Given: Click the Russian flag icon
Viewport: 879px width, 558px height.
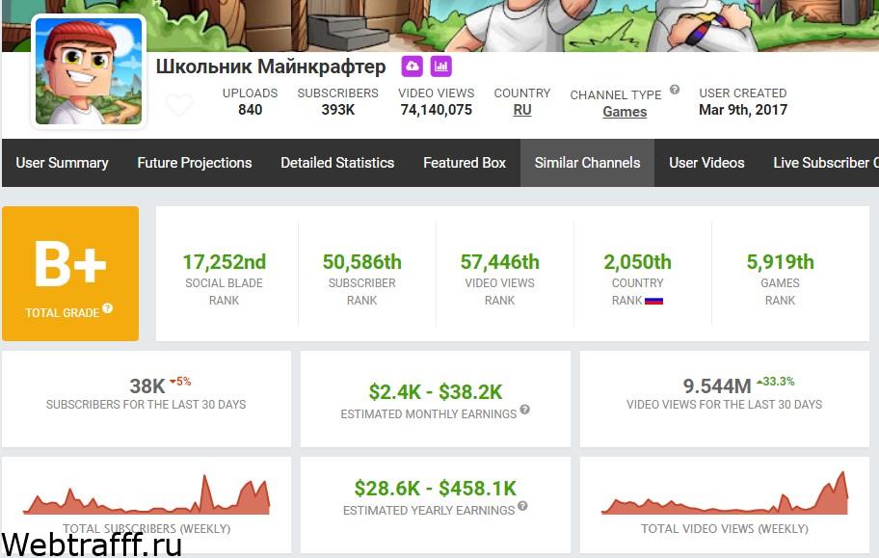Looking at the screenshot, I should (653, 301).
